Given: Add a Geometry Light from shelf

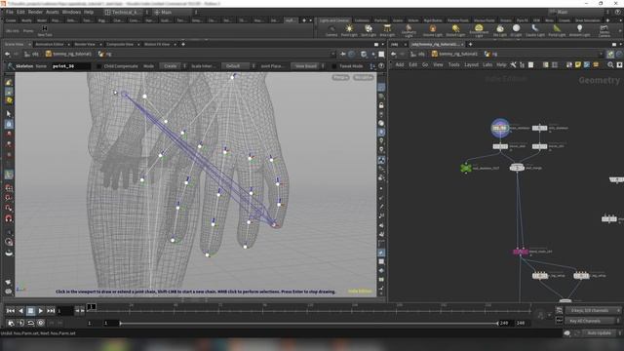Looking at the screenshot, I should pyautogui.click(x=409, y=30).
